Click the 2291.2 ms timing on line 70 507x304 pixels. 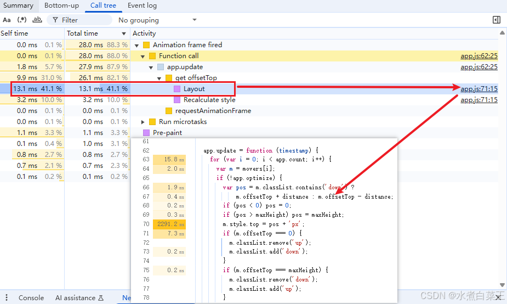pos(169,224)
